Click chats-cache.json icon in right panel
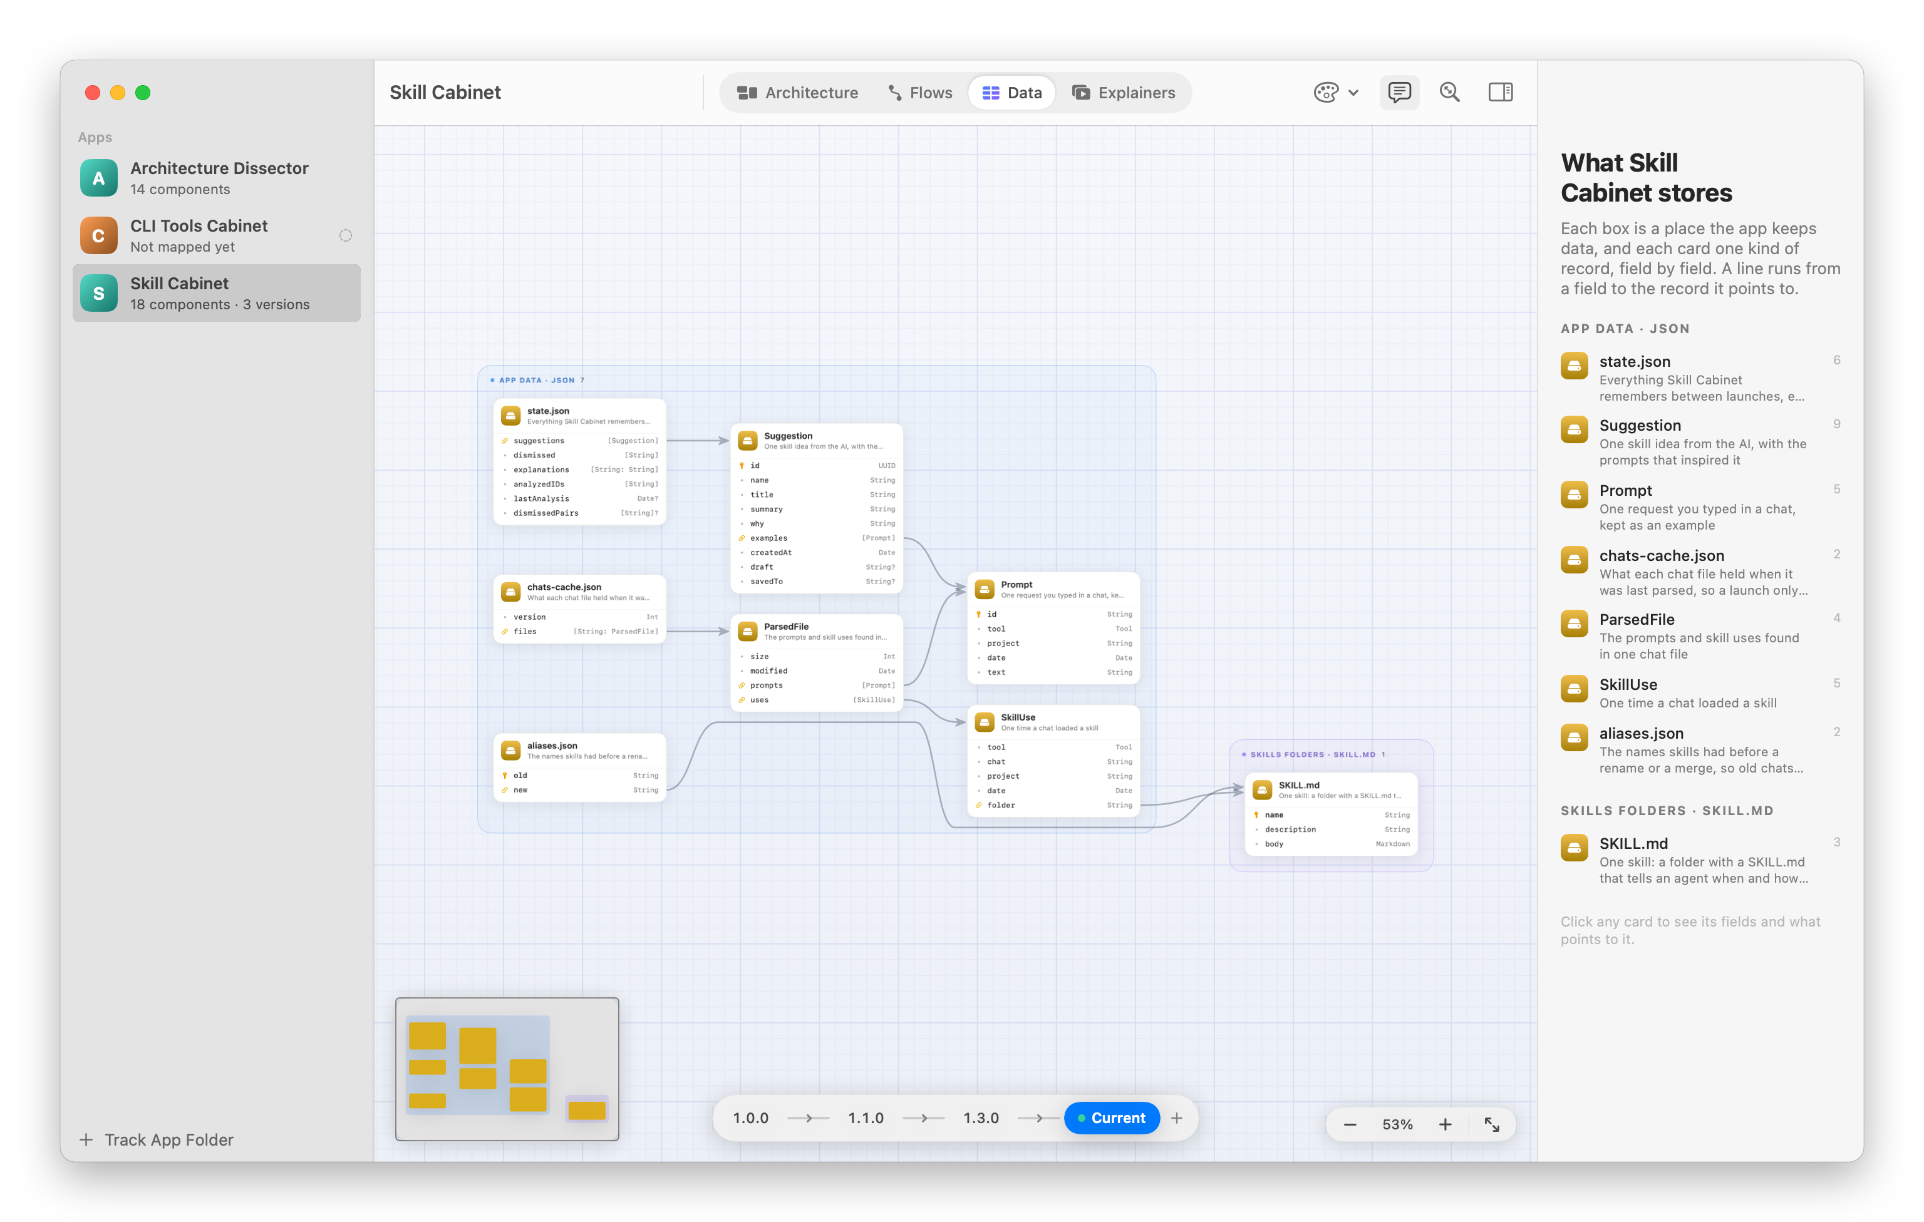The image size is (1924, 1222). click(1574, 560)
